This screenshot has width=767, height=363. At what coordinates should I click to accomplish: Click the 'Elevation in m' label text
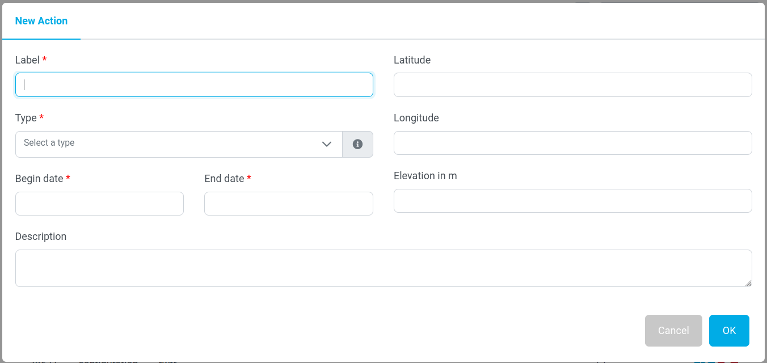pos(425,176)
